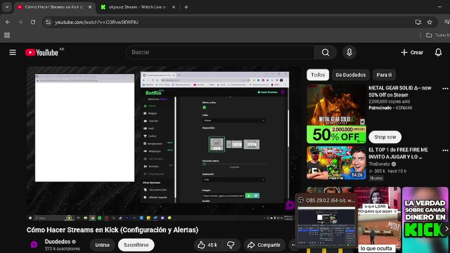This screenshot has height=253, width=450.
Task: Click the Shop now button
Action: tap(385, 137)
